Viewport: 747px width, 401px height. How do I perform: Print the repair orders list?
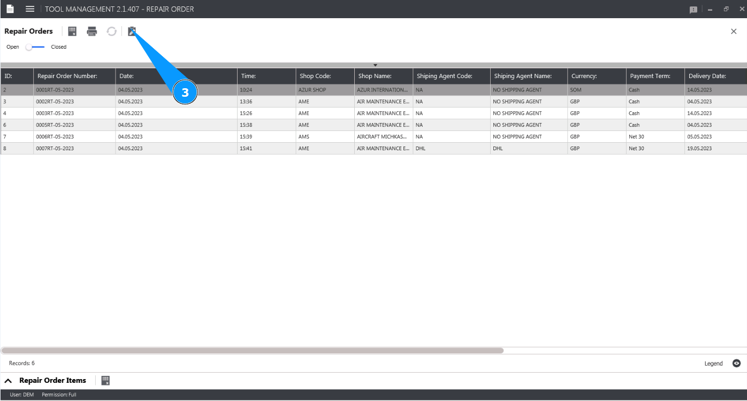click(92, 32)
